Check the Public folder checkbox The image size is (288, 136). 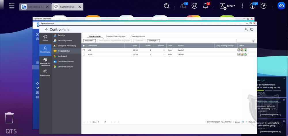tap(84, 55)
